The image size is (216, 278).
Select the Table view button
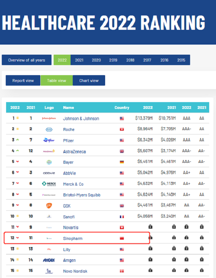pos(57,81)
